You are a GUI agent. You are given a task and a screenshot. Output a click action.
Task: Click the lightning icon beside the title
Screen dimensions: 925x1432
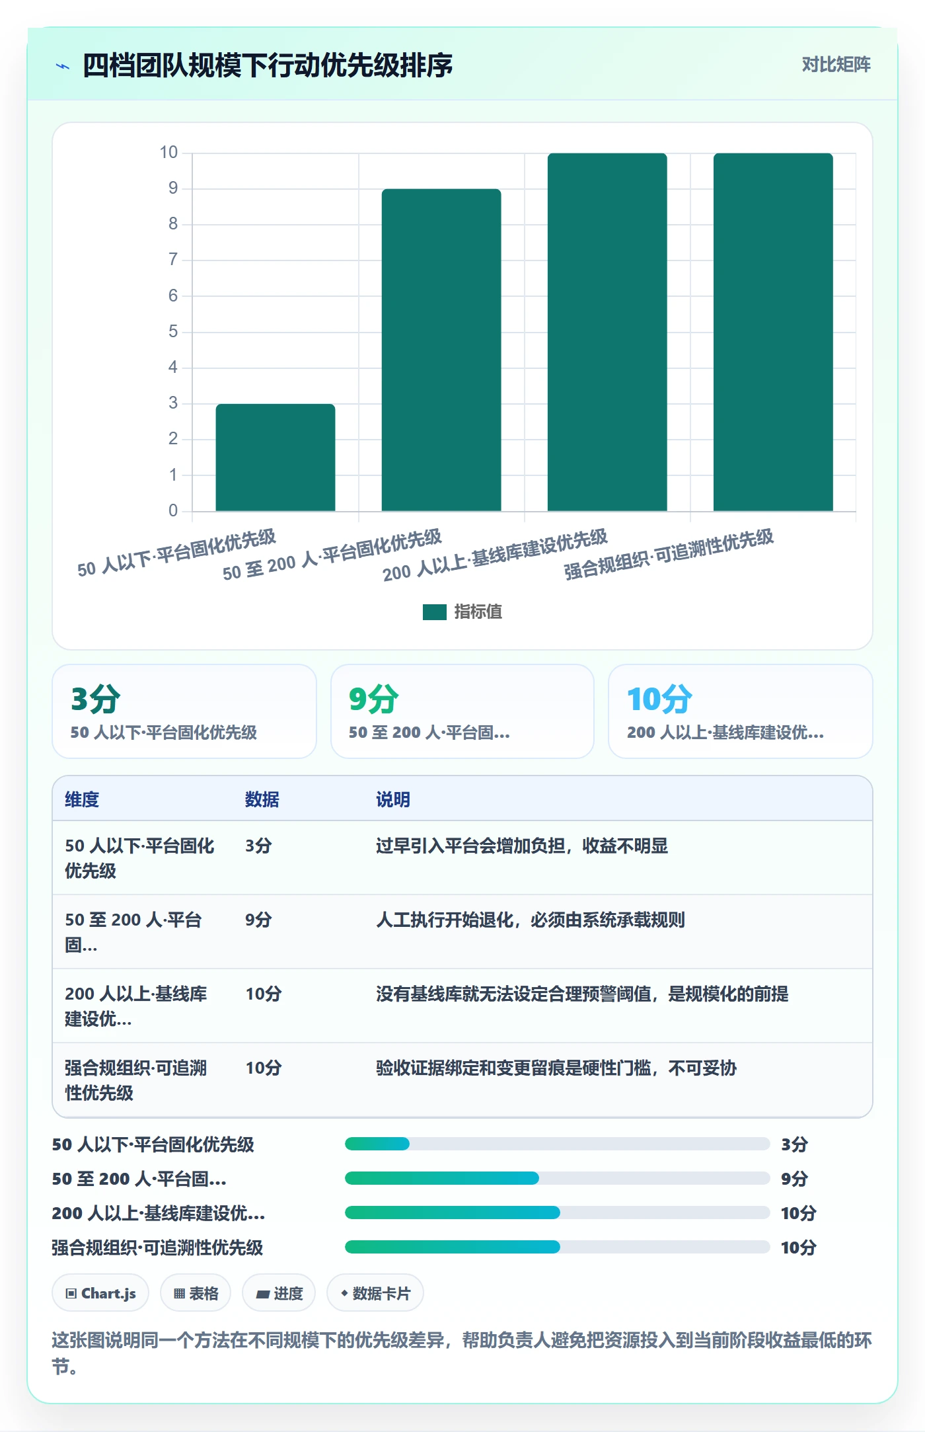63,66
